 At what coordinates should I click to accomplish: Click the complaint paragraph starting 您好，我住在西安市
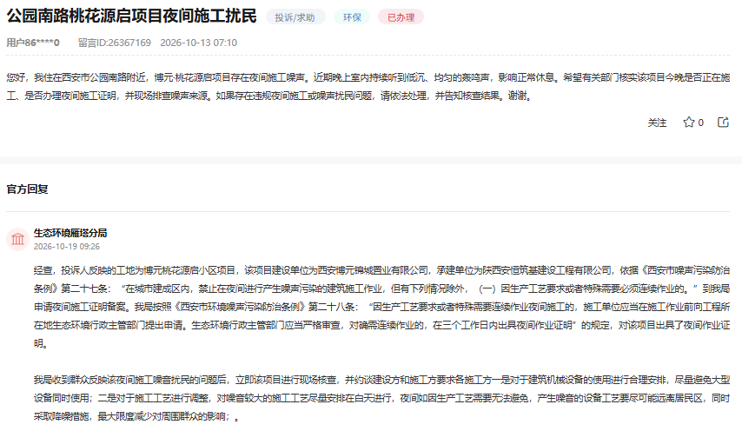pos(368,87)
